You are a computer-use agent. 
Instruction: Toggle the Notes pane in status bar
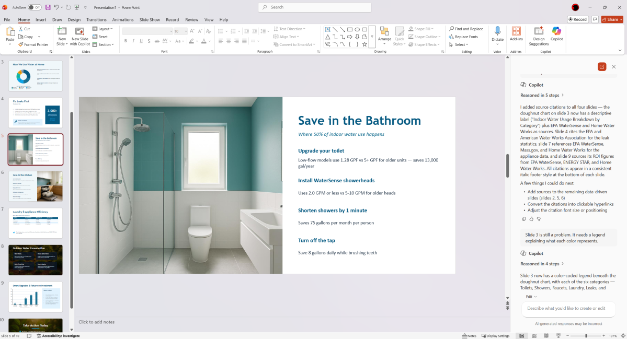(x=469, y=336)
